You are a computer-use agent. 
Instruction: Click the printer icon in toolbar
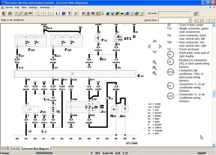[10, 13]
